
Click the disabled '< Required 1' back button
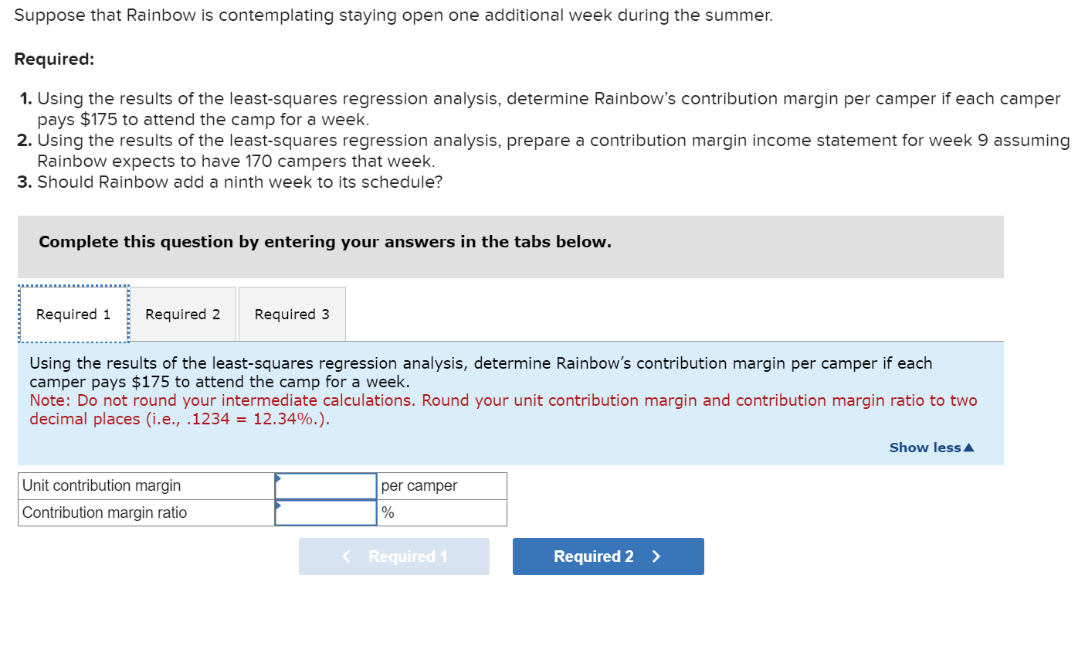pos(394,556)
